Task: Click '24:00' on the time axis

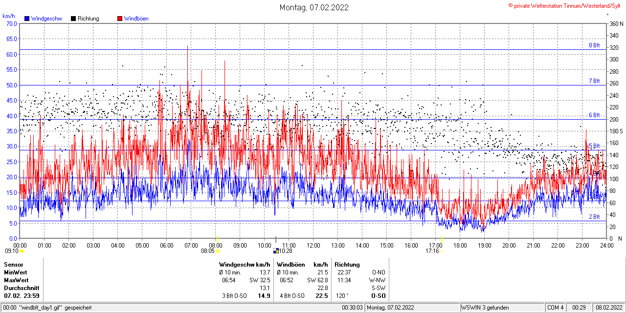Action: [607, 245]
